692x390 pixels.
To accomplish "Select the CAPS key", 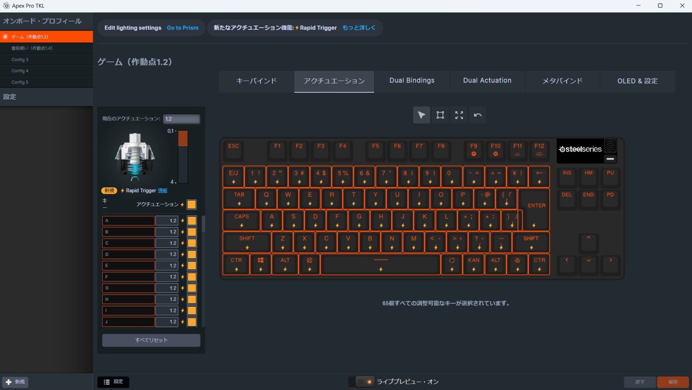I will click(241, 220).
